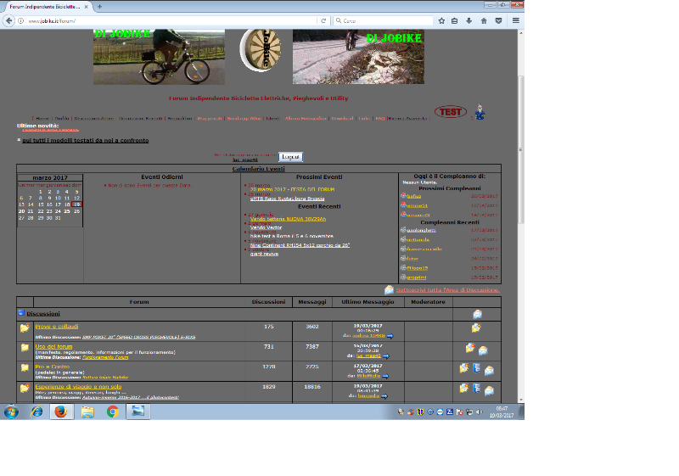Open a new browser tab with plus
Image resolution: width=679 pixels, height=476 pixels.
coord(99,7)
